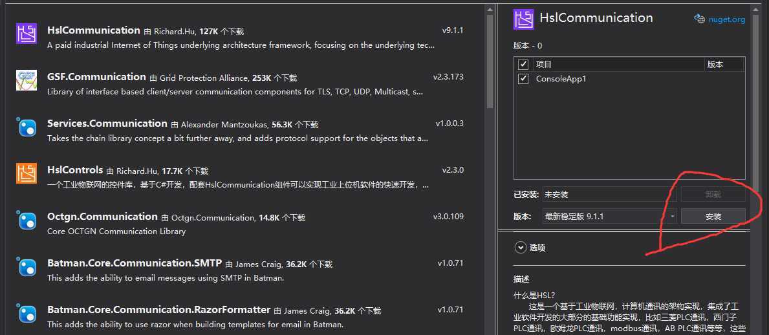Click the "Core OCTGN Communication Library" description

tap(116, 231)
